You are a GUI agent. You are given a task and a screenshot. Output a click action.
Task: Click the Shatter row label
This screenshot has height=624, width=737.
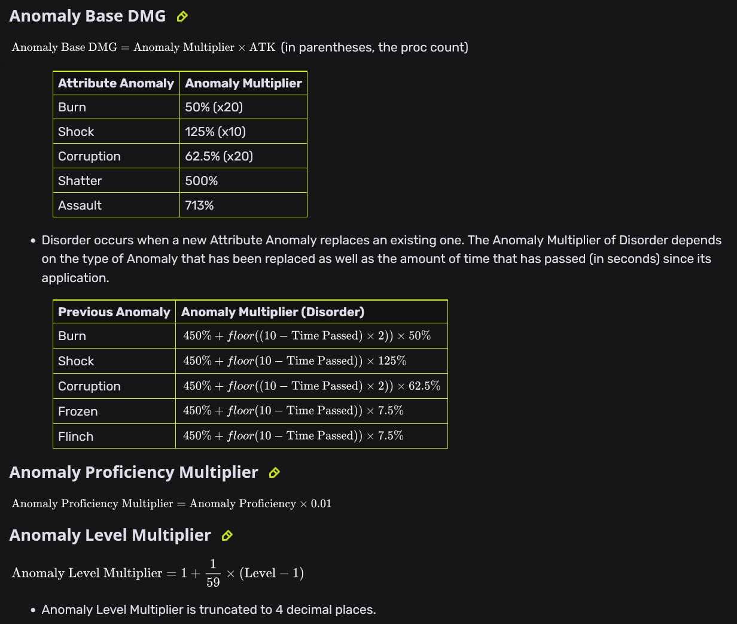click(80, 181)
